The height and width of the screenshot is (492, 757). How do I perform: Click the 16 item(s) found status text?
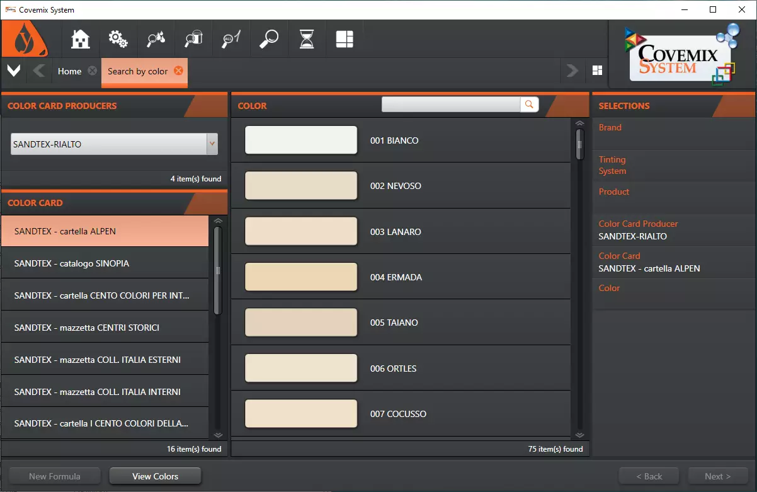coord(194,449)
